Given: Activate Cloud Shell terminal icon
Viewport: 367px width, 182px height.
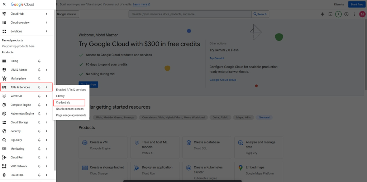Looking at the screenshot, I should (x=330, y=14).
